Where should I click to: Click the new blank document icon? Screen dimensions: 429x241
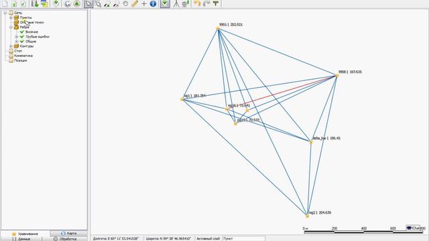pos(5,3)
